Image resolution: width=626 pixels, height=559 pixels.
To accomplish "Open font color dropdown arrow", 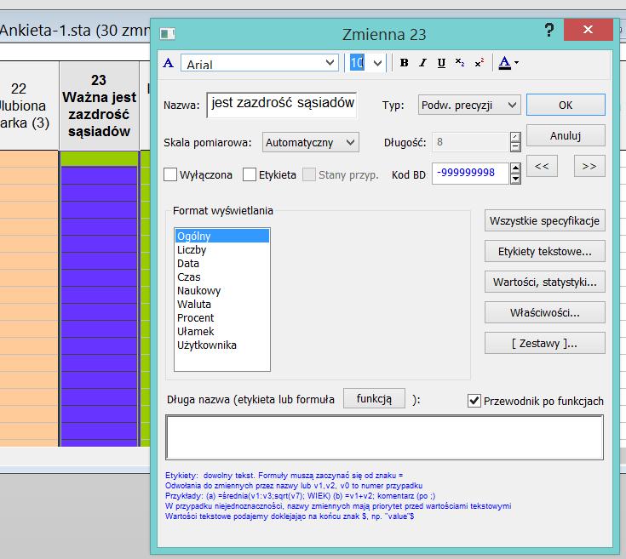I will click(517, 63).
